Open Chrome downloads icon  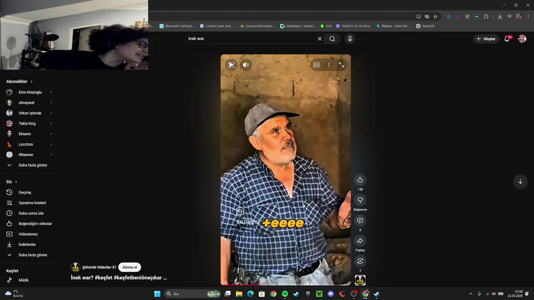[500, 17]
